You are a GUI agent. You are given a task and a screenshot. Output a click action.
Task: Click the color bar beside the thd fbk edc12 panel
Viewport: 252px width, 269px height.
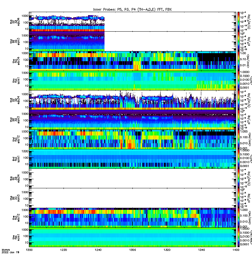coord(238,139)
